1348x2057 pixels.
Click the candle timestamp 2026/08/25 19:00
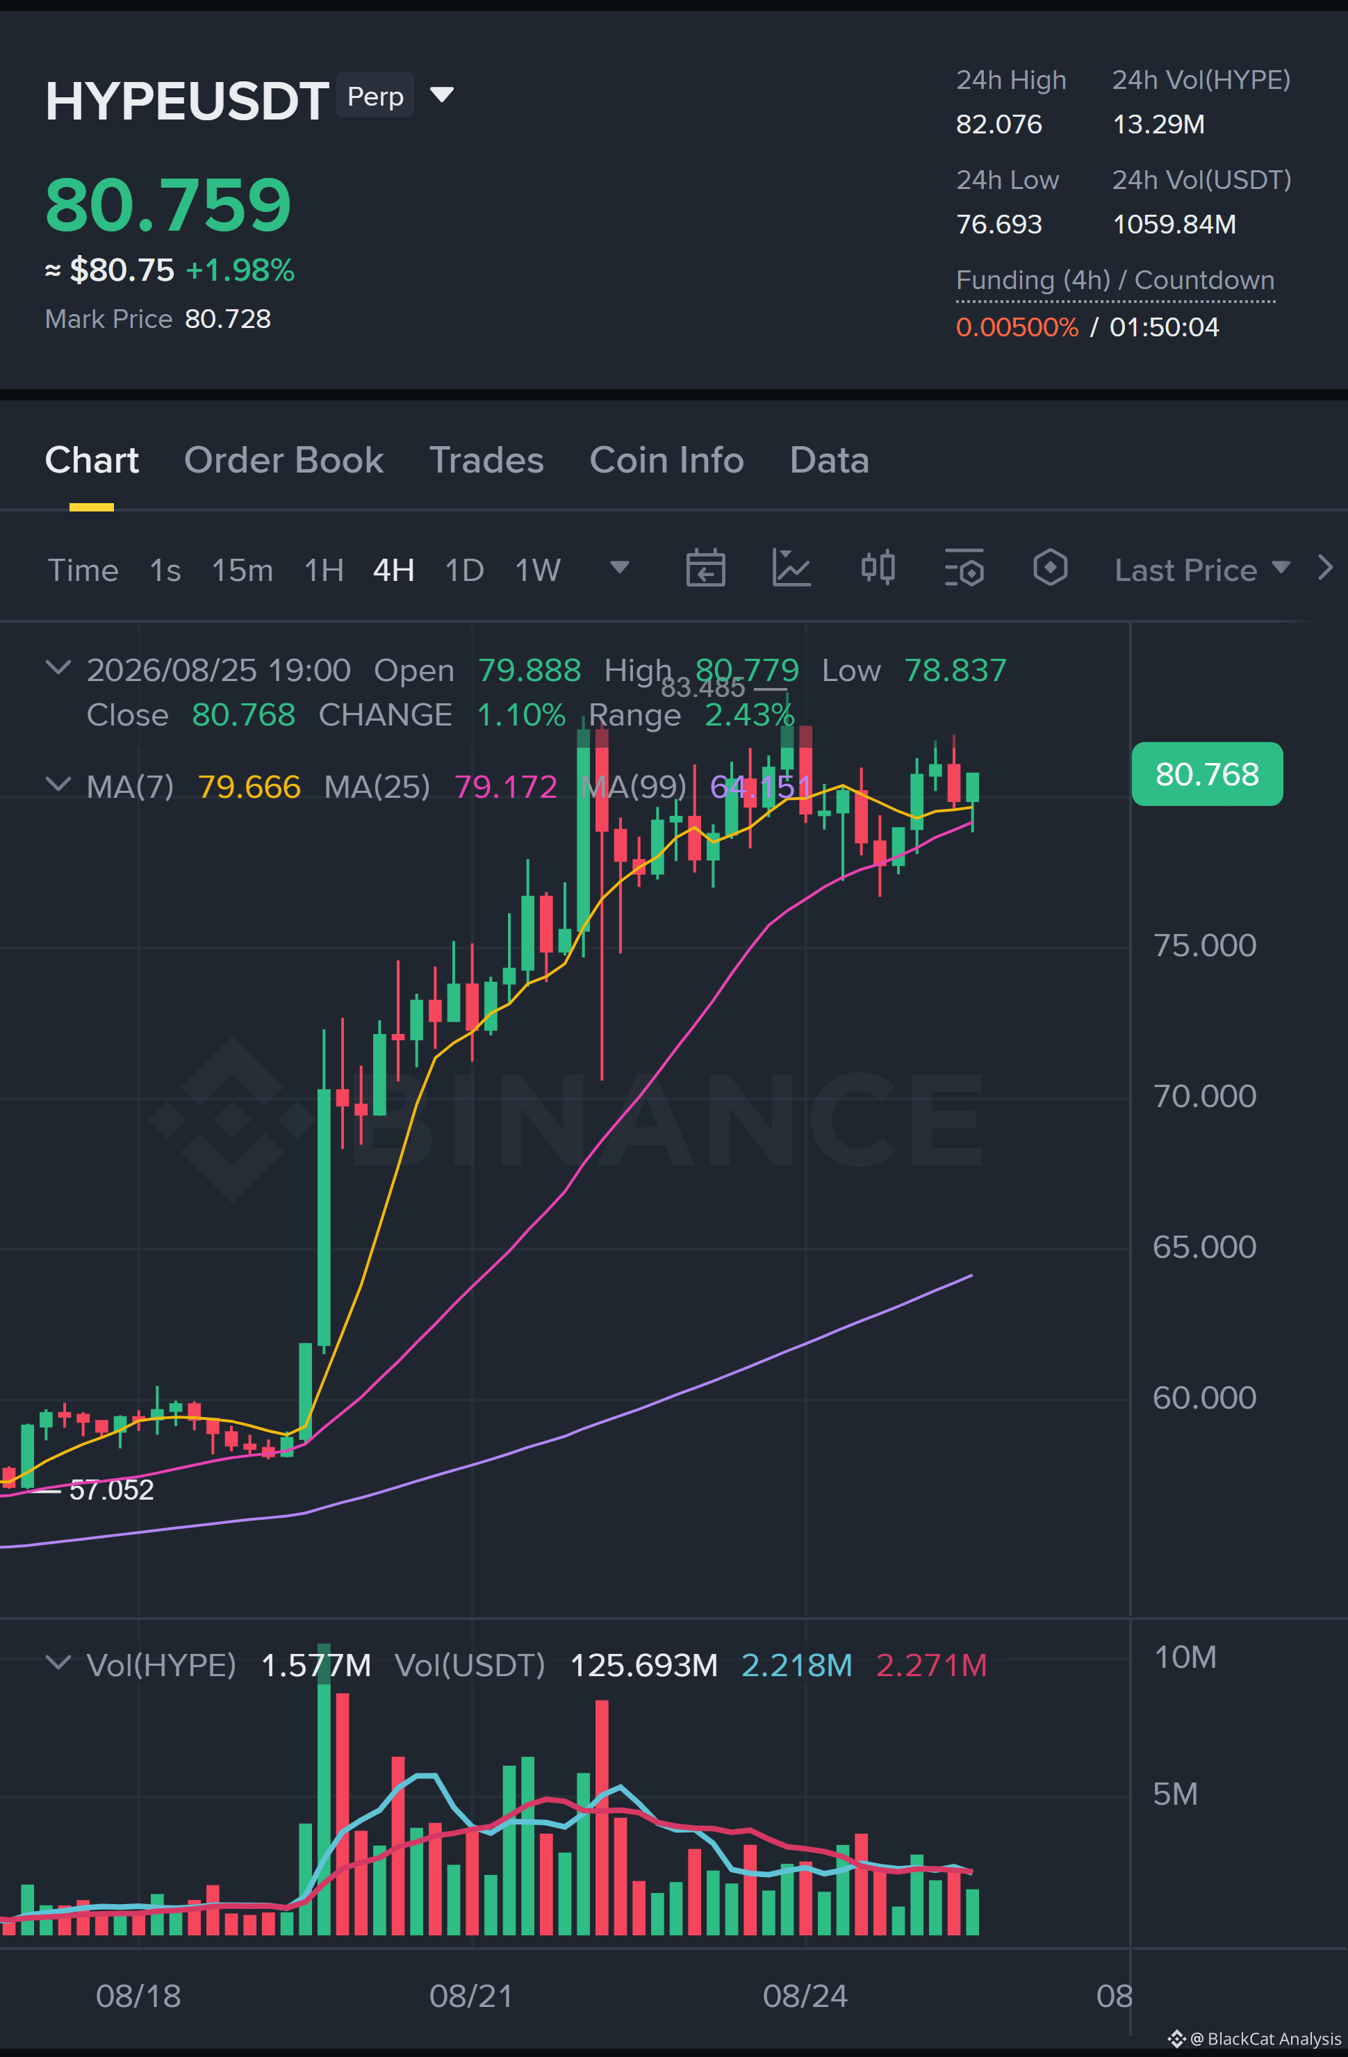coord(219,670)
